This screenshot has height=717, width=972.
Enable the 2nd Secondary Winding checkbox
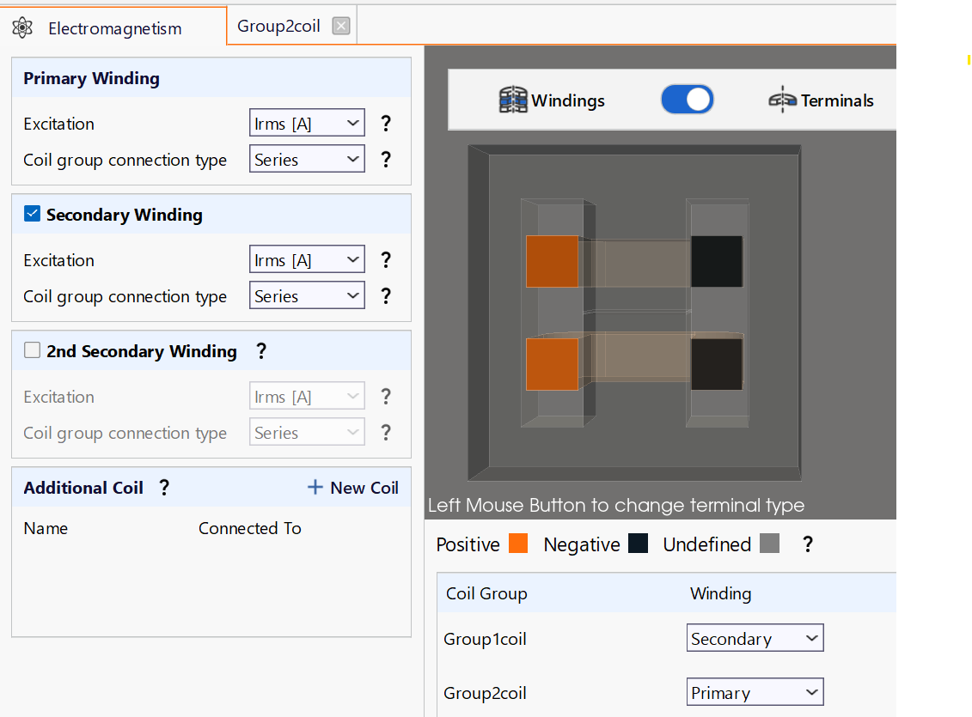(33, 350)
